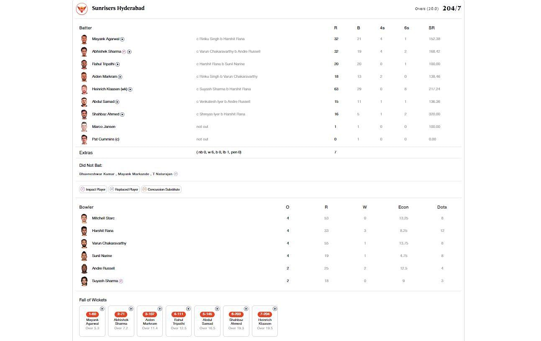Open Sunil Narine's bowler avatar
The image size is (541, 341).
tap(84, 256)
